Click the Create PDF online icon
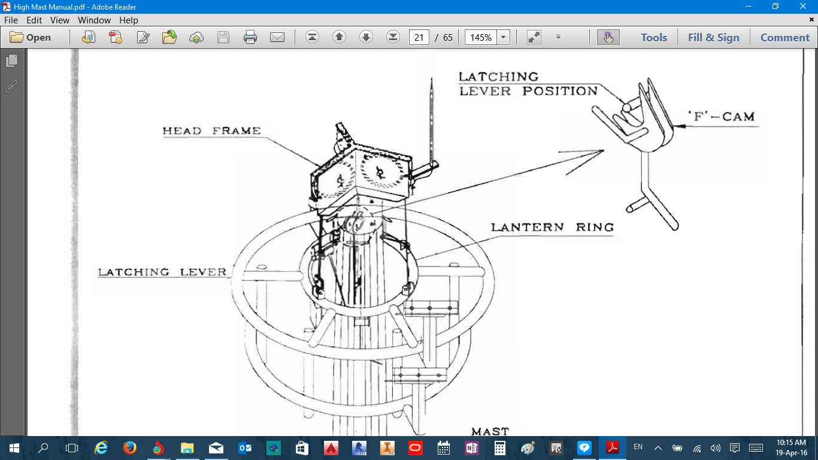Screen dimensions: 818x460 pos(115,37)
